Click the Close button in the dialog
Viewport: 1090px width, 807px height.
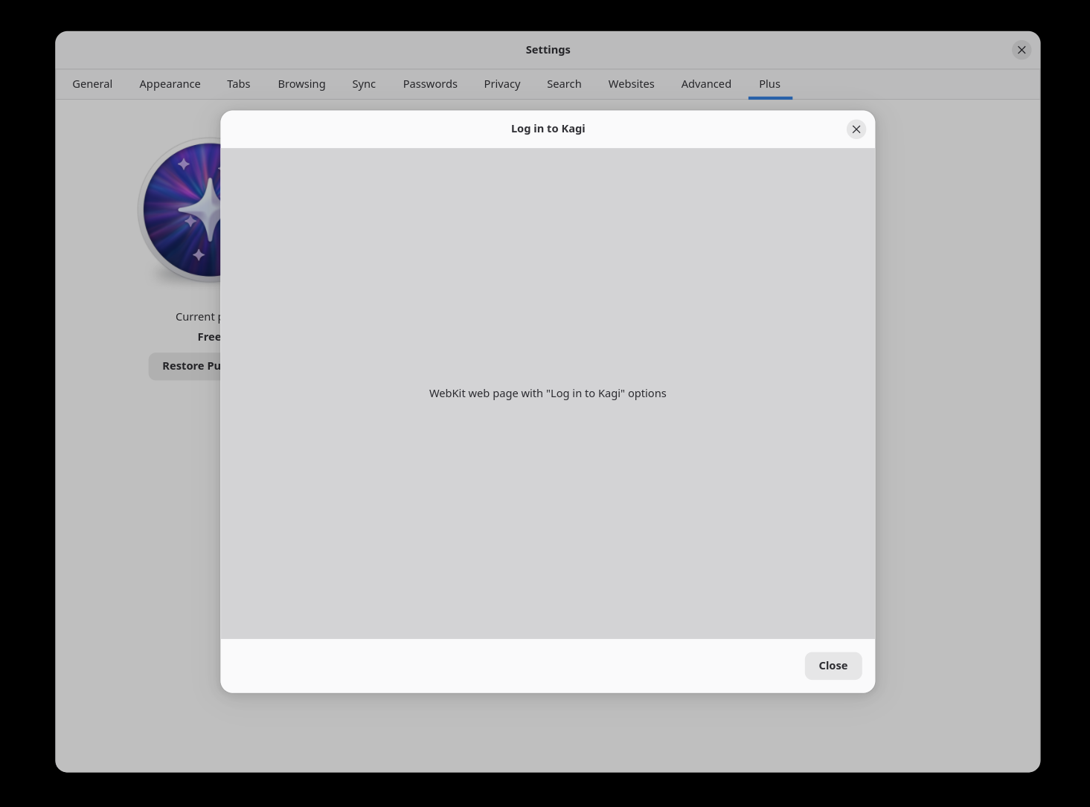833,665
